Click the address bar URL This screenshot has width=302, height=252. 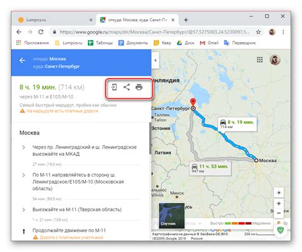tap(155, 32)
